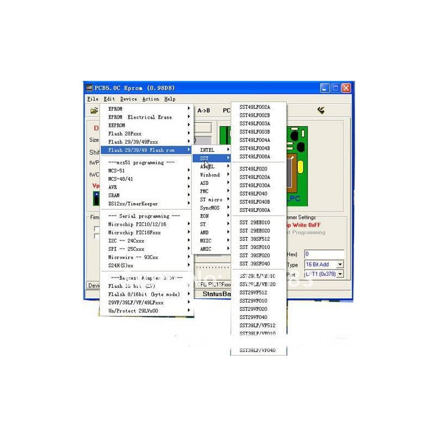Click the checkmark icon in toolbar
The image size is (437, 437).
click(x=321, y=110)
